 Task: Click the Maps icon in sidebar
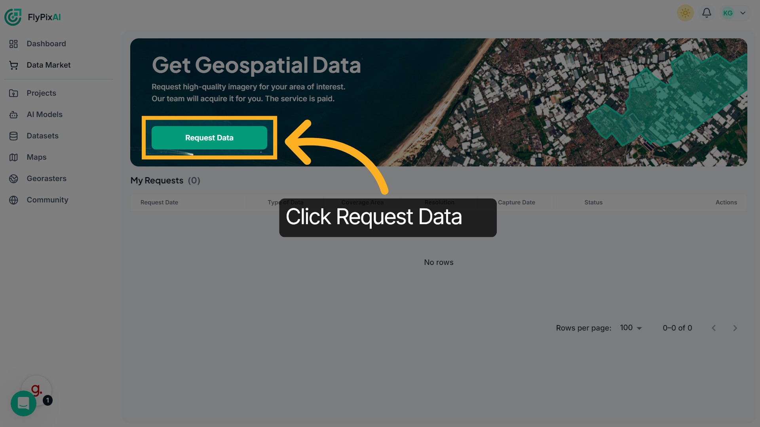(13, 157)
